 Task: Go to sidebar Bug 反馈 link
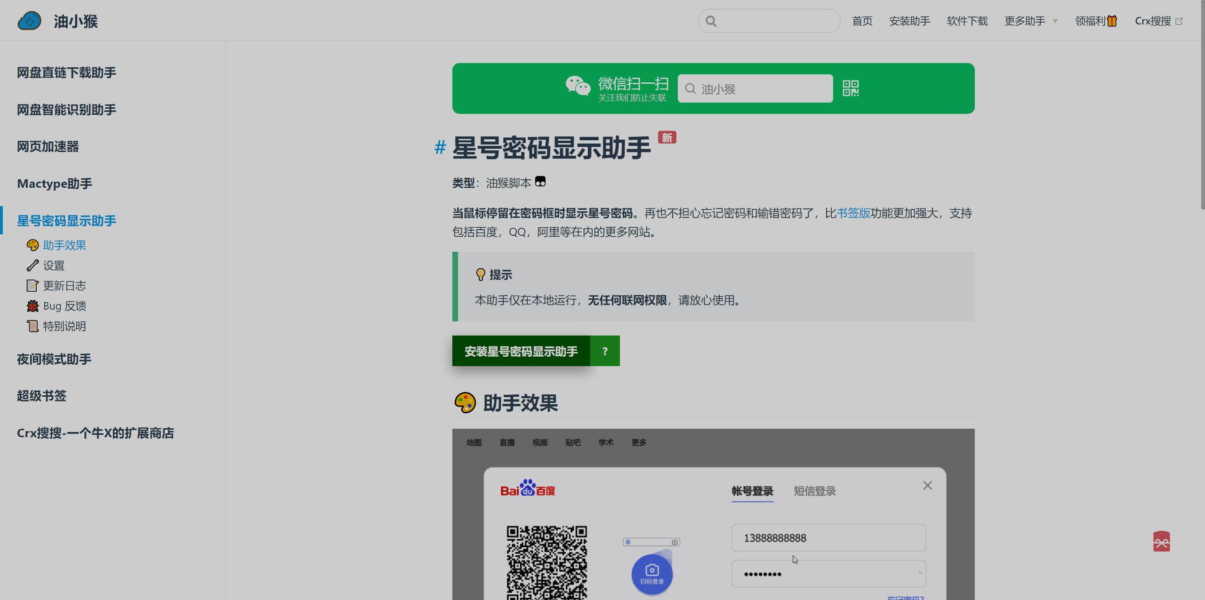tap(64, 306)
